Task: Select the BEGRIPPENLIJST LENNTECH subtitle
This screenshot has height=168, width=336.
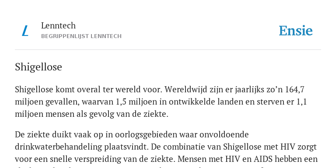Action: tap(81, 36)
